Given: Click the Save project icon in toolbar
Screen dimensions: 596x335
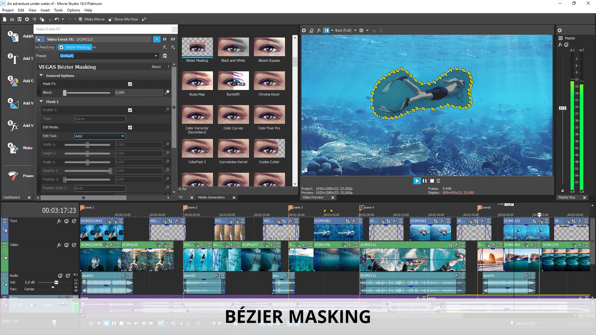Looking at the screenshot, I should click(x=19, y=19).
